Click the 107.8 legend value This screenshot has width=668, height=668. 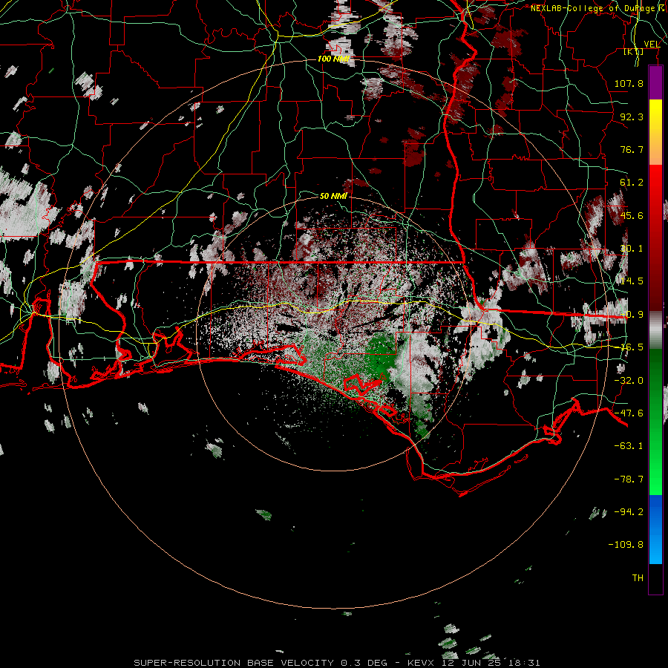[x=629, y=83]
